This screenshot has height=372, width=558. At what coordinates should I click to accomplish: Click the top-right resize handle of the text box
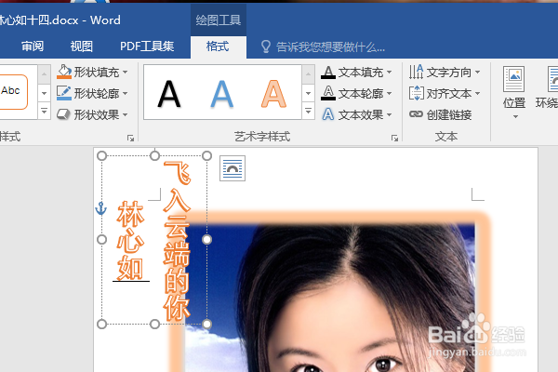tap(206, 155)
